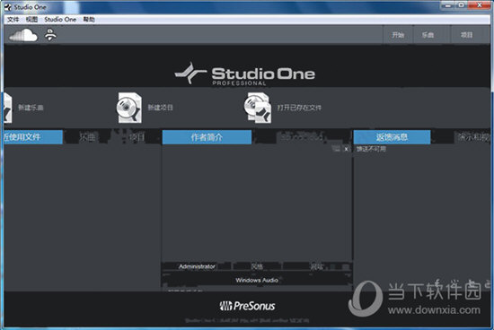The width and height of the screenshot is (494, 330).
Task: Select the 返馈消息 news feed tab
Action: click(x=392, y=137)
